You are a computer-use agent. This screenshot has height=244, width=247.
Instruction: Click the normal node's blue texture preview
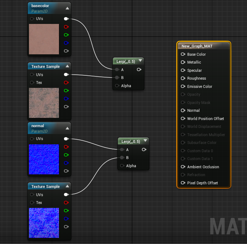pyautogui.click(x=44, y=159)
